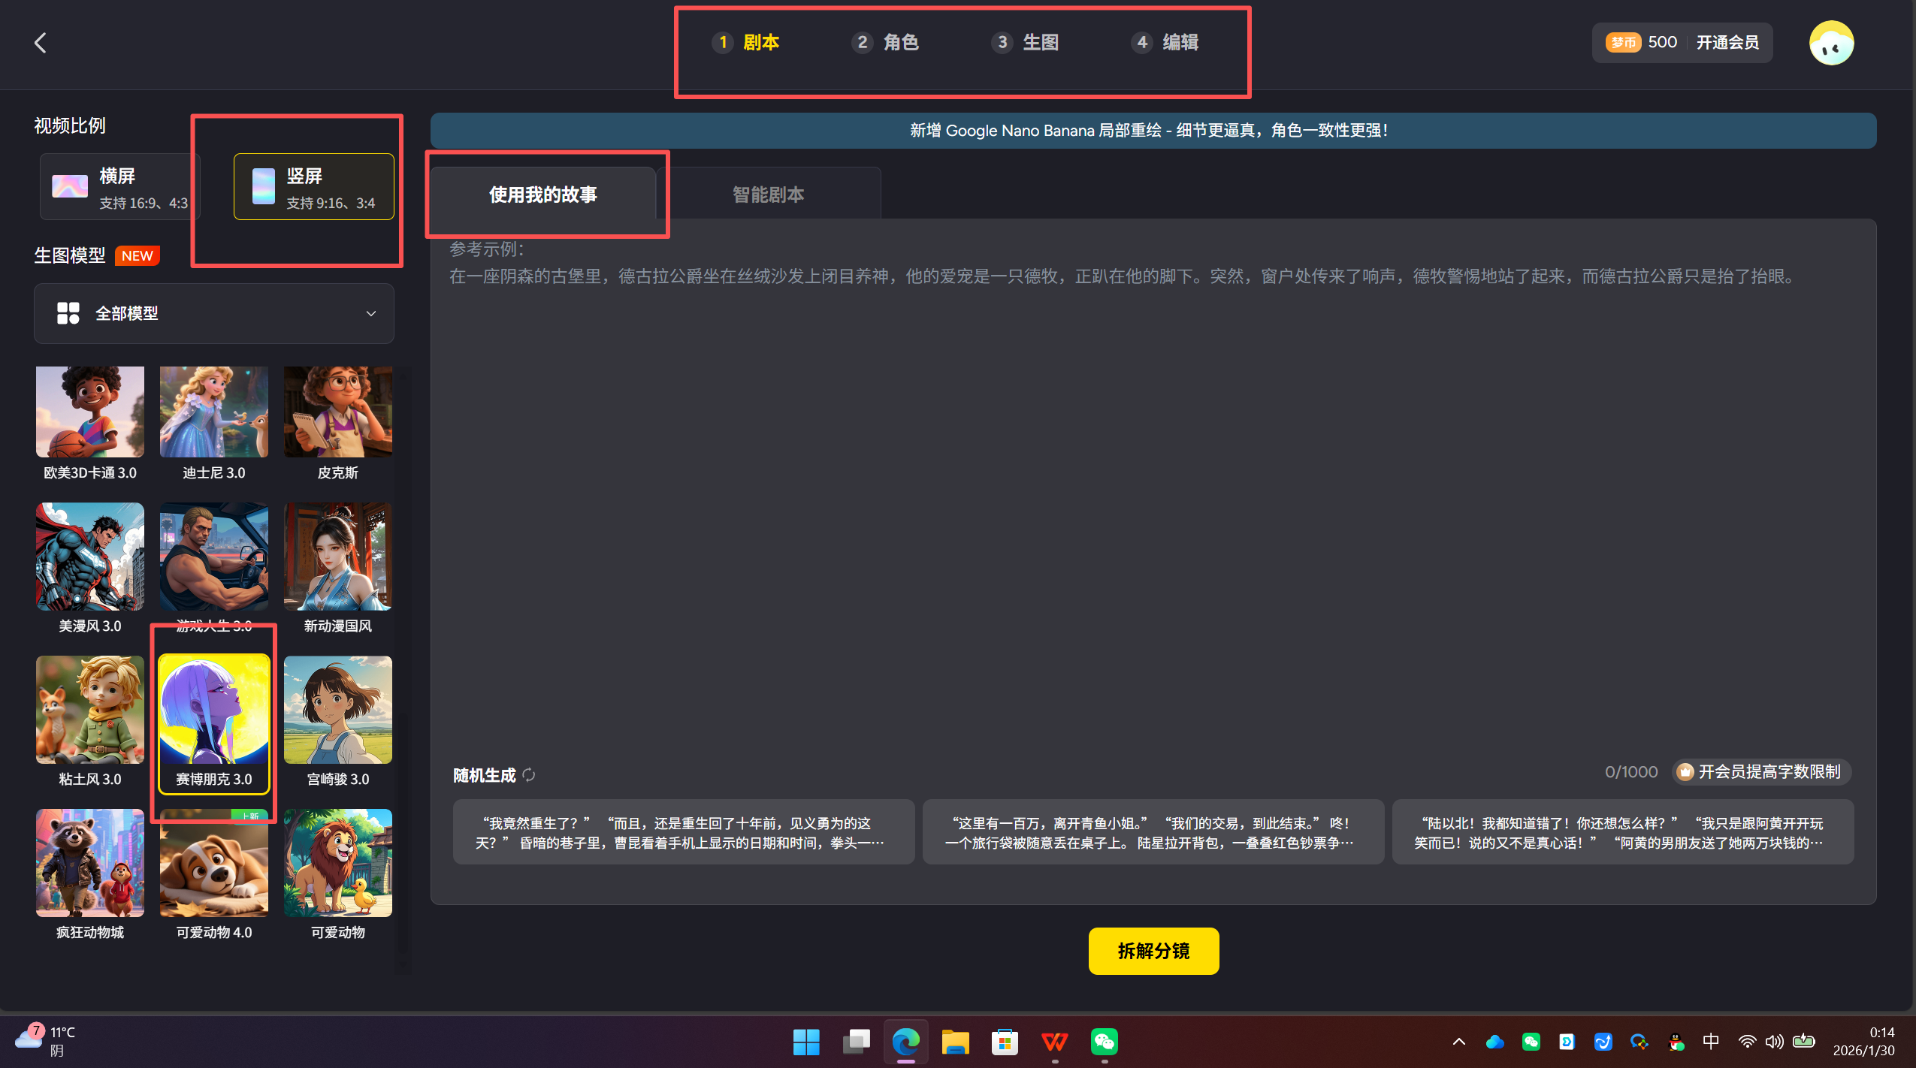Expand hidden system tray icons
Image resolution: width=1916 pixels, height=1068 pixels.
point(1458,1042)
